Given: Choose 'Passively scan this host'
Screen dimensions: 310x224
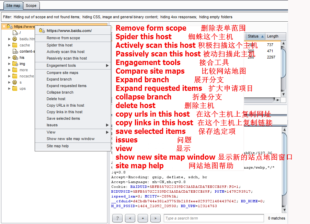Looking at the screenshot, I should pos(73,58).
